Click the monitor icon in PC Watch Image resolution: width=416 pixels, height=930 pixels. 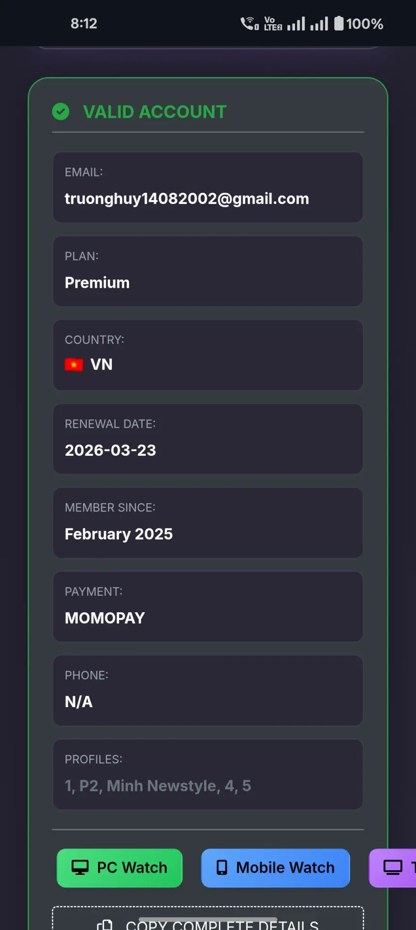click(80, 868)
